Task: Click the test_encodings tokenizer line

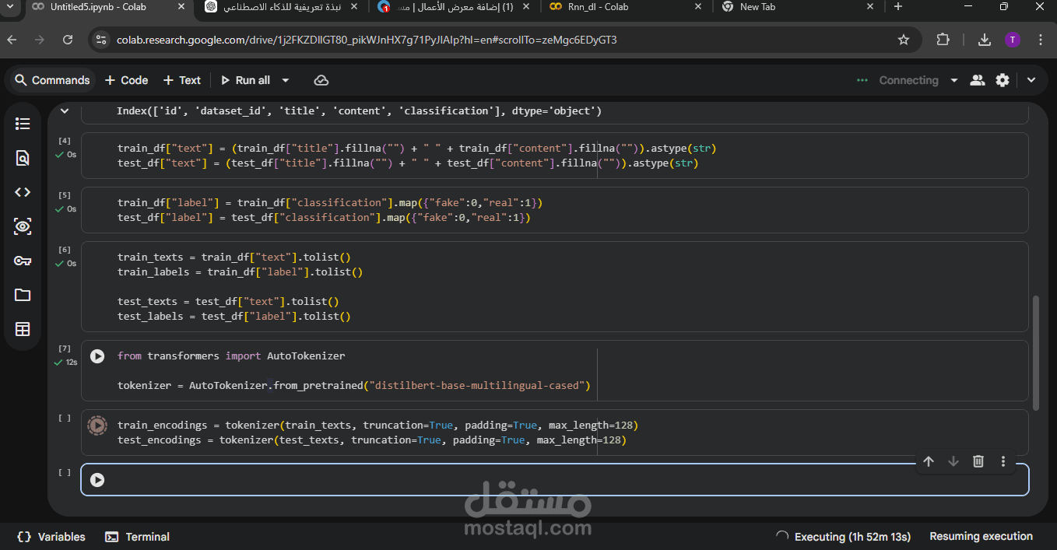Action: [372, 440]
